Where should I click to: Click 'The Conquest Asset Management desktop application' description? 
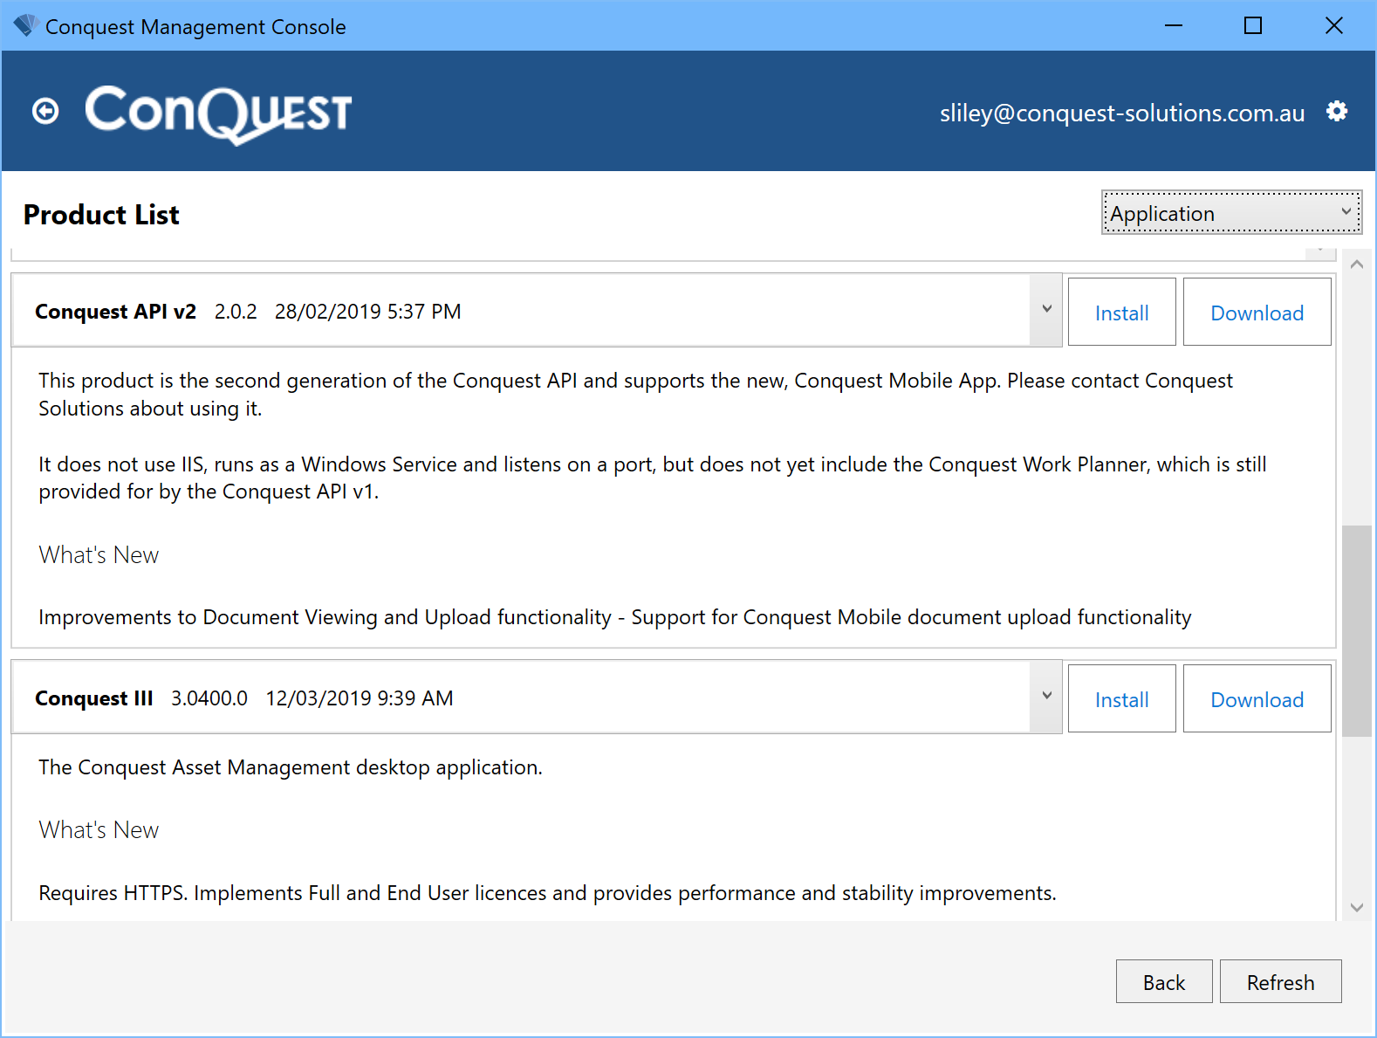(291, 767)
